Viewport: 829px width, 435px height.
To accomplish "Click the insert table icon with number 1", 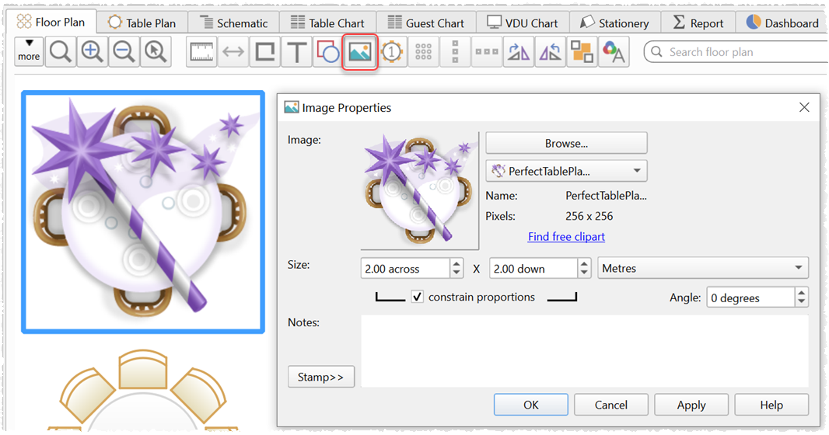I will 392,52.
